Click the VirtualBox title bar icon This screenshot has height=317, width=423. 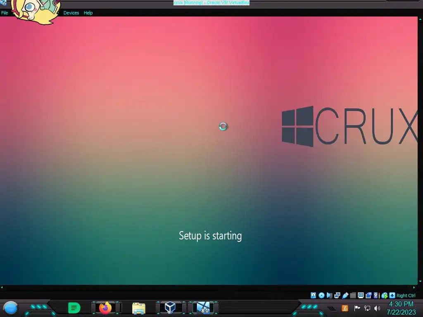[3, 3]
